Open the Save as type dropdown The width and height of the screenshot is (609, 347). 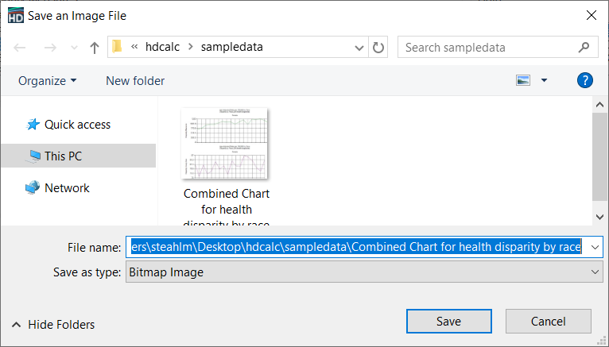click(363, 272)
